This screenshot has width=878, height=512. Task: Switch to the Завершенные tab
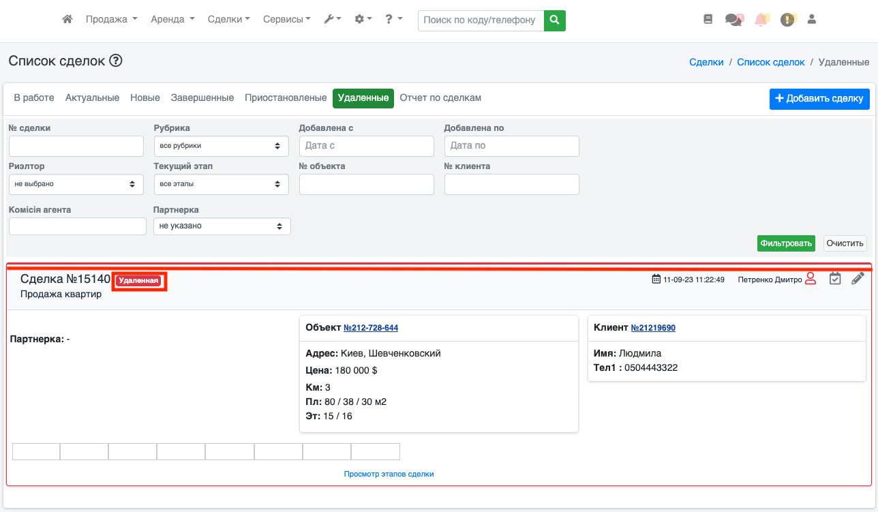coord(202,98)
